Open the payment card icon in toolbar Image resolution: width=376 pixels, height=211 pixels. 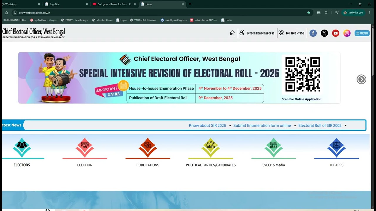tap(319, 13)
